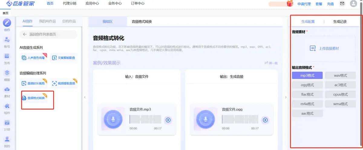This screenshot has width=363, height=150.
Task: Select m4a格式 output format
Action: point(307,104)
